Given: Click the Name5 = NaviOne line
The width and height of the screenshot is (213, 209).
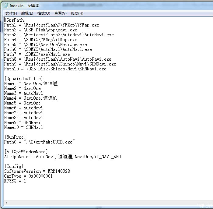Looking at the screenshot, I should coord(23,103).
